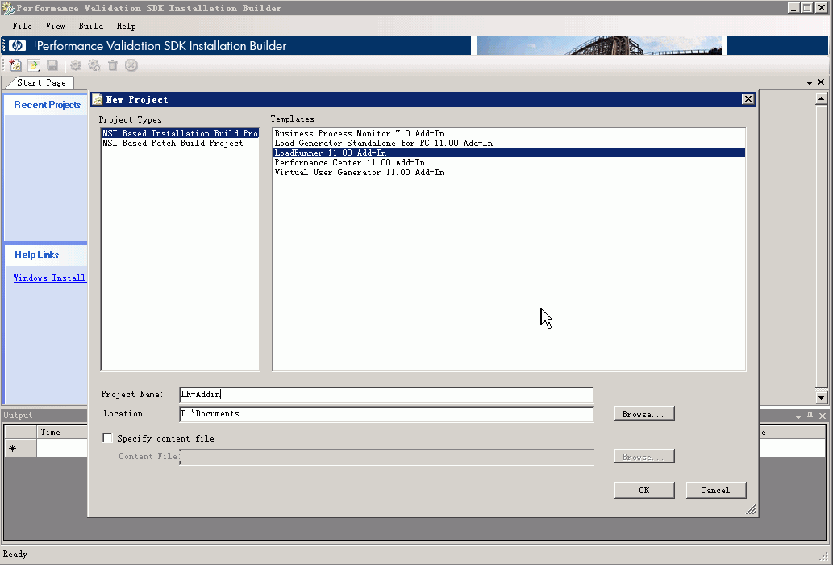This screenshot has width=833, height=565.
Task: Click the Start Page scrollbar down arrow
Action: [822, 397]
